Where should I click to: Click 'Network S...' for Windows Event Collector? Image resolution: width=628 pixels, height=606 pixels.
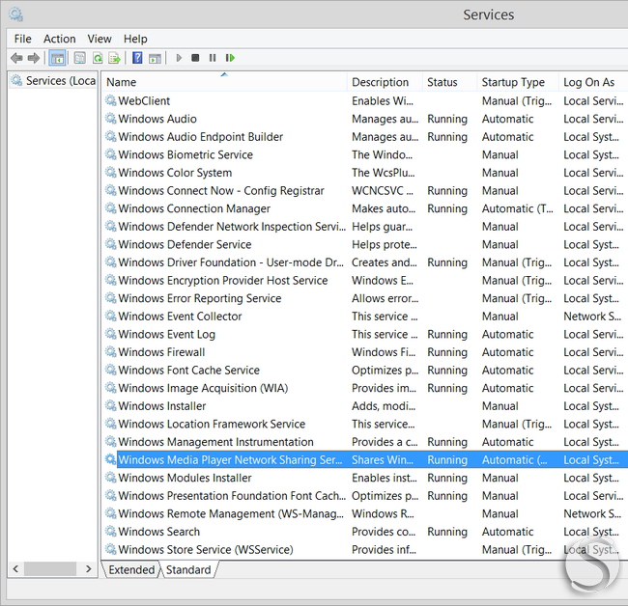pos(592,316)
